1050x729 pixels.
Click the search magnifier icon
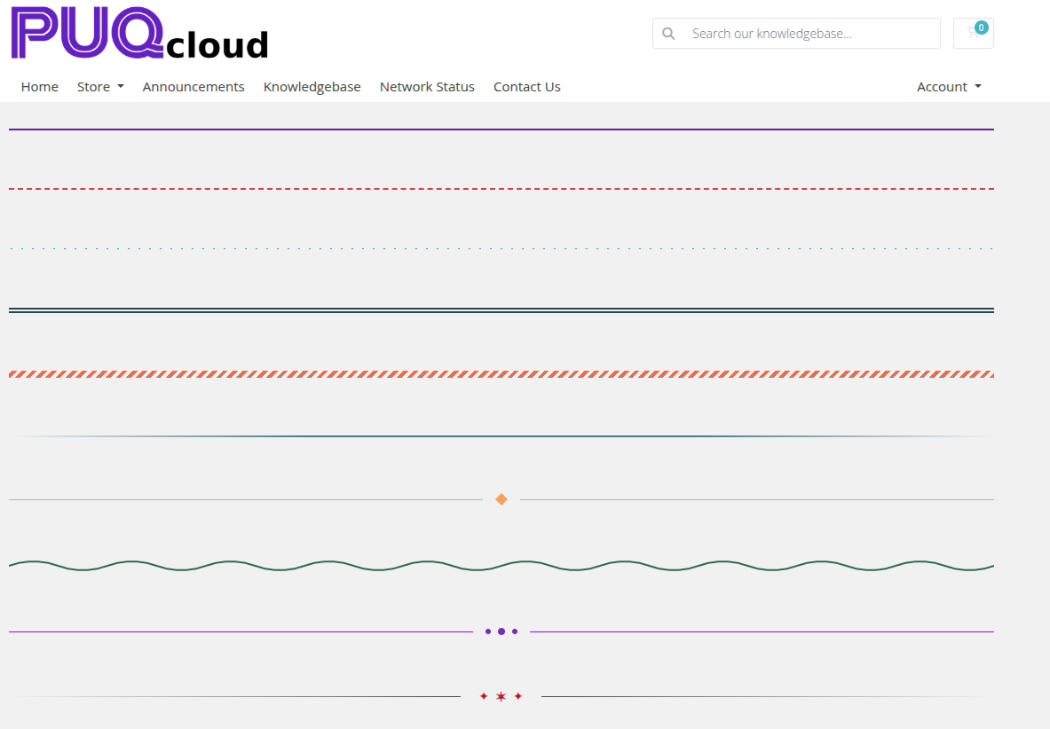(668, 34)
